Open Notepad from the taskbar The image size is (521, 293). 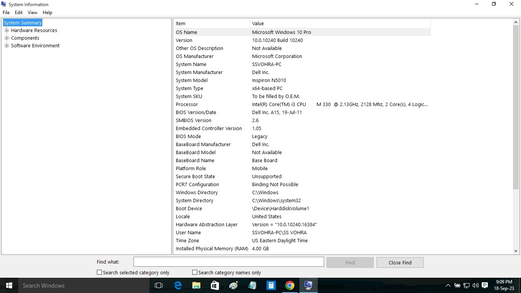(x=252, y=285)
